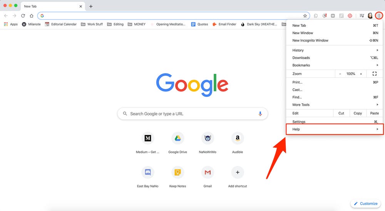The width and height of the screenshot is (385, 211).
Task: Click the Search Google or type a URL box
Action: tap(192, 114)
